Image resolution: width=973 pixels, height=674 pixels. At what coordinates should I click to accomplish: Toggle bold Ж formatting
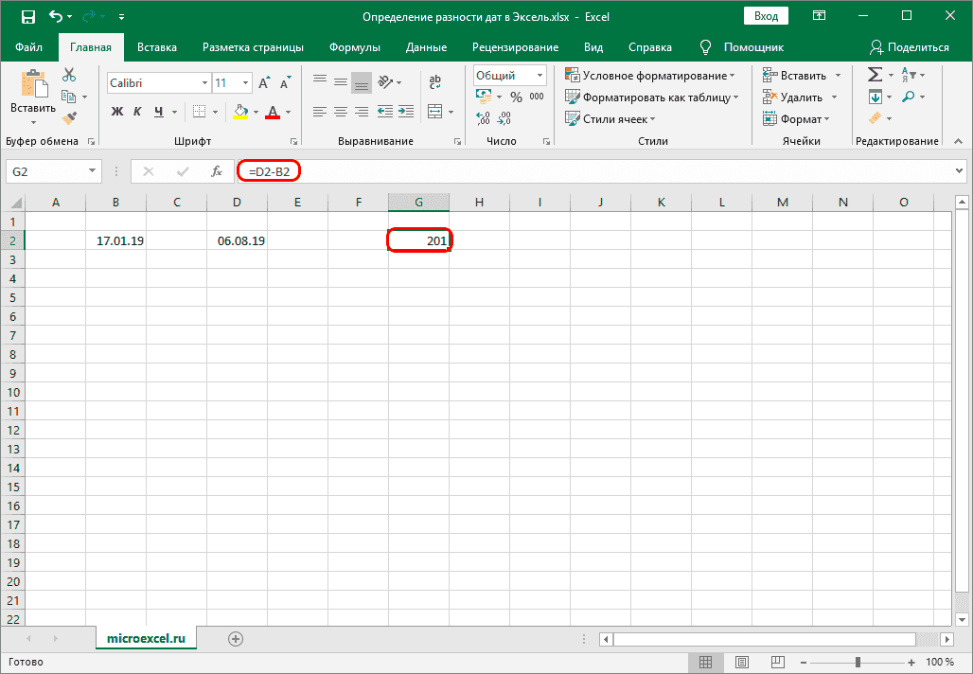117,112
